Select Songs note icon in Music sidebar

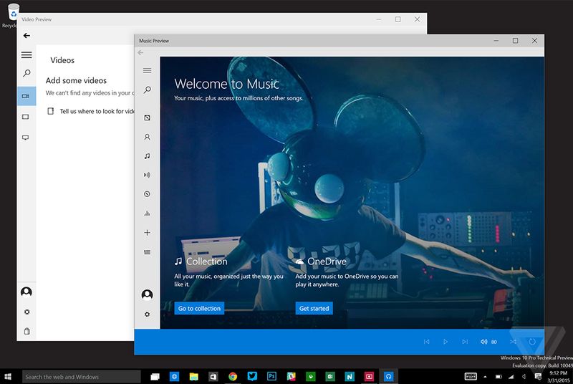[x=148, y=156]
